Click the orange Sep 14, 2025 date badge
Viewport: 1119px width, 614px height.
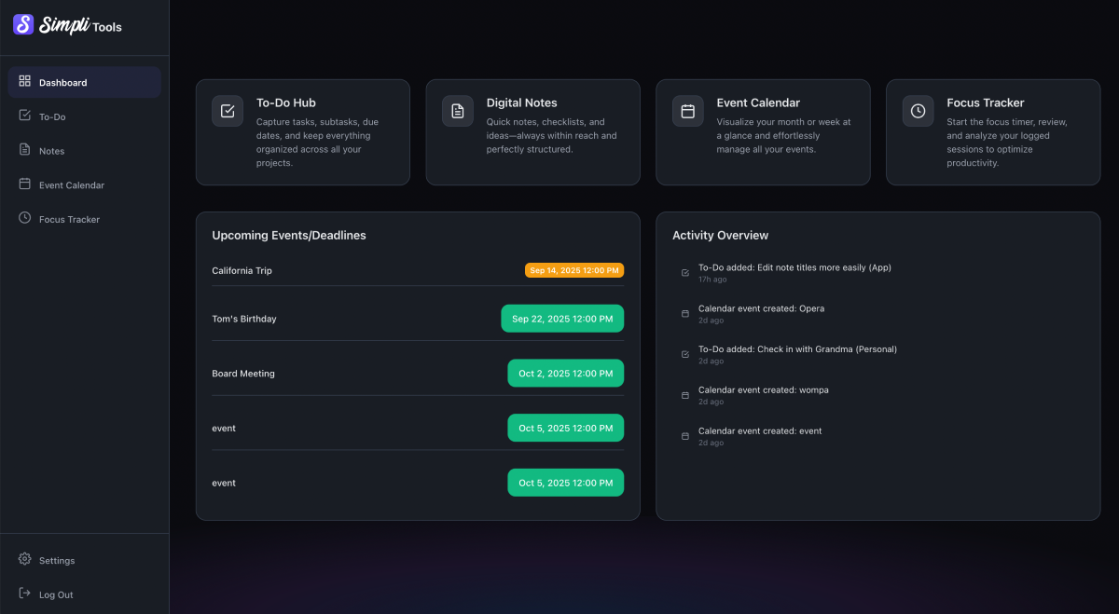coord(573,270)
